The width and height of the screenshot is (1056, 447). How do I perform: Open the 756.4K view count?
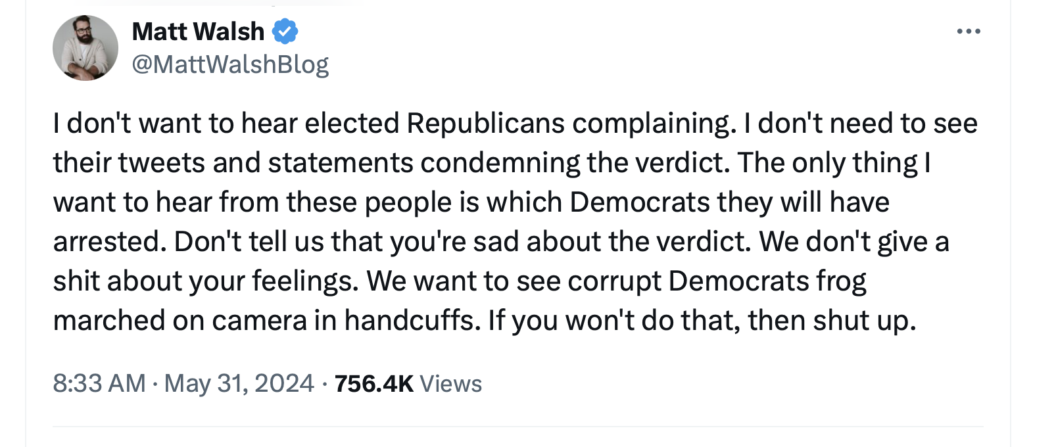click(x=373, y=383)
